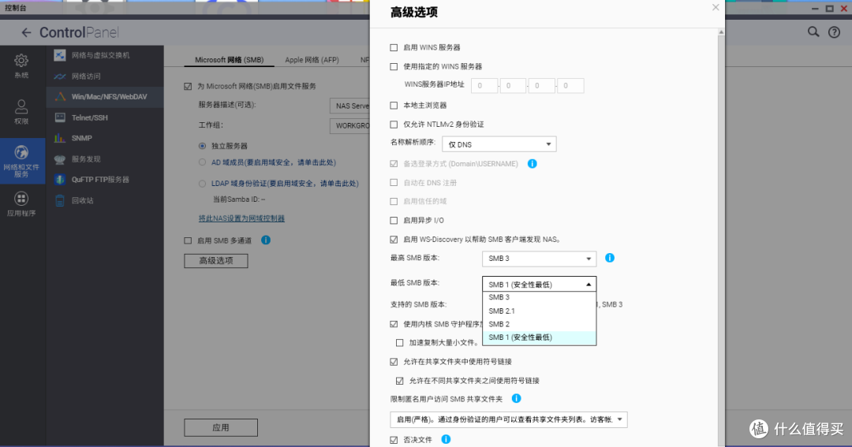
Task: Click info icon beside 最高 SMB 版本
Action: 610,258
